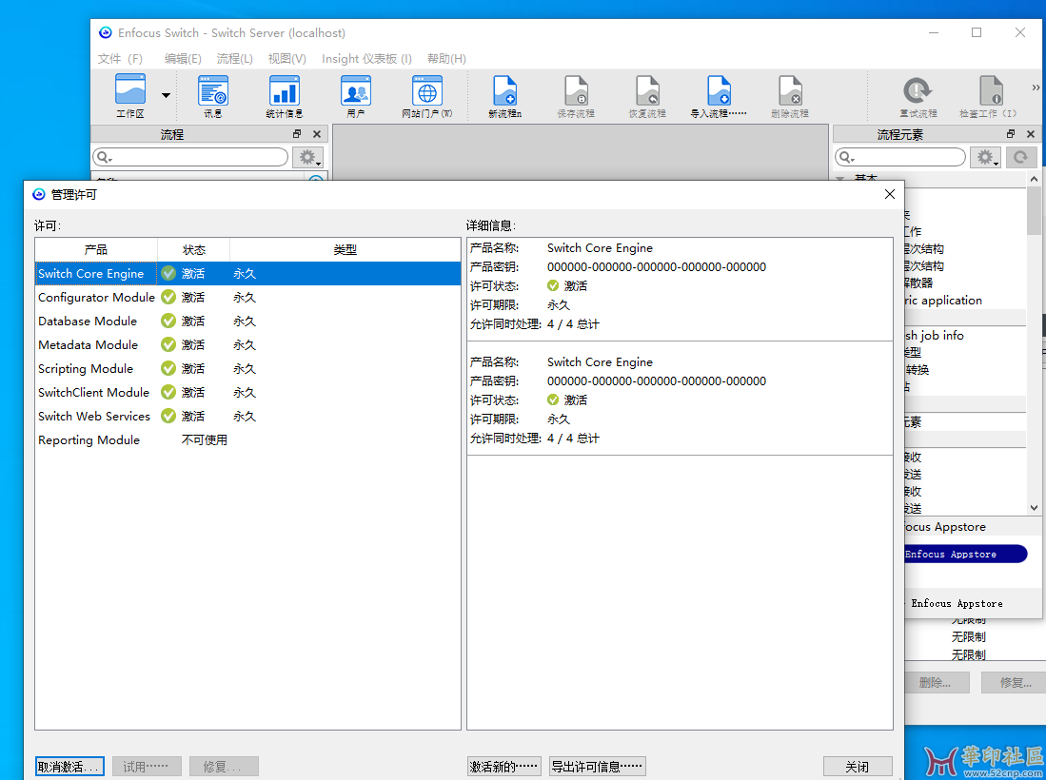The width and height of the screenshot is (1046, 780).
Task: Open the 网站门户 web portal icon
Action: click(x=427, y=96)
